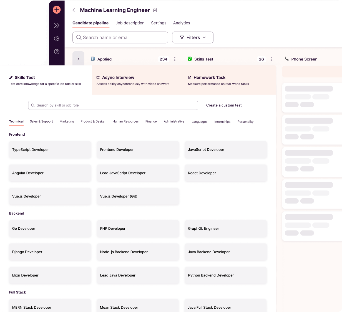Choose the React Developer test
The width and height of the screenshot is (342, 312).
[x=226, y=173]
